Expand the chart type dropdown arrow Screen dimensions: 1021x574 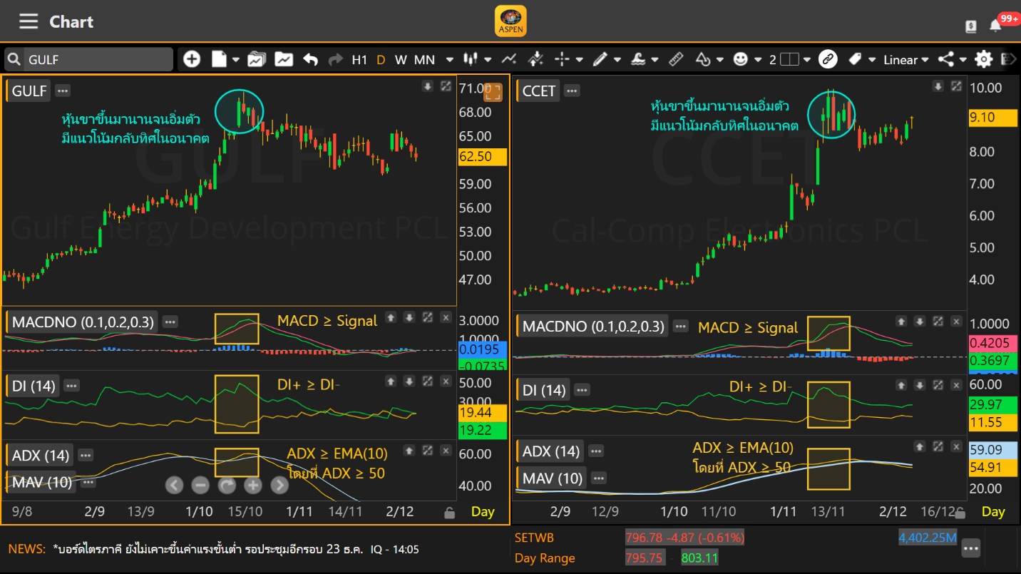488,60
